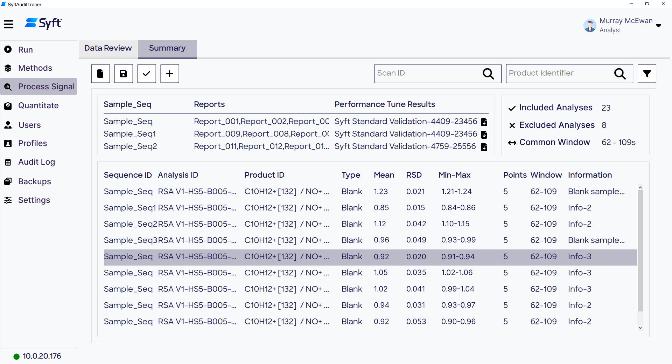The image size is (672, 364).
Task: Click Murray McEwan user avatar
Action: coord(590,26)
